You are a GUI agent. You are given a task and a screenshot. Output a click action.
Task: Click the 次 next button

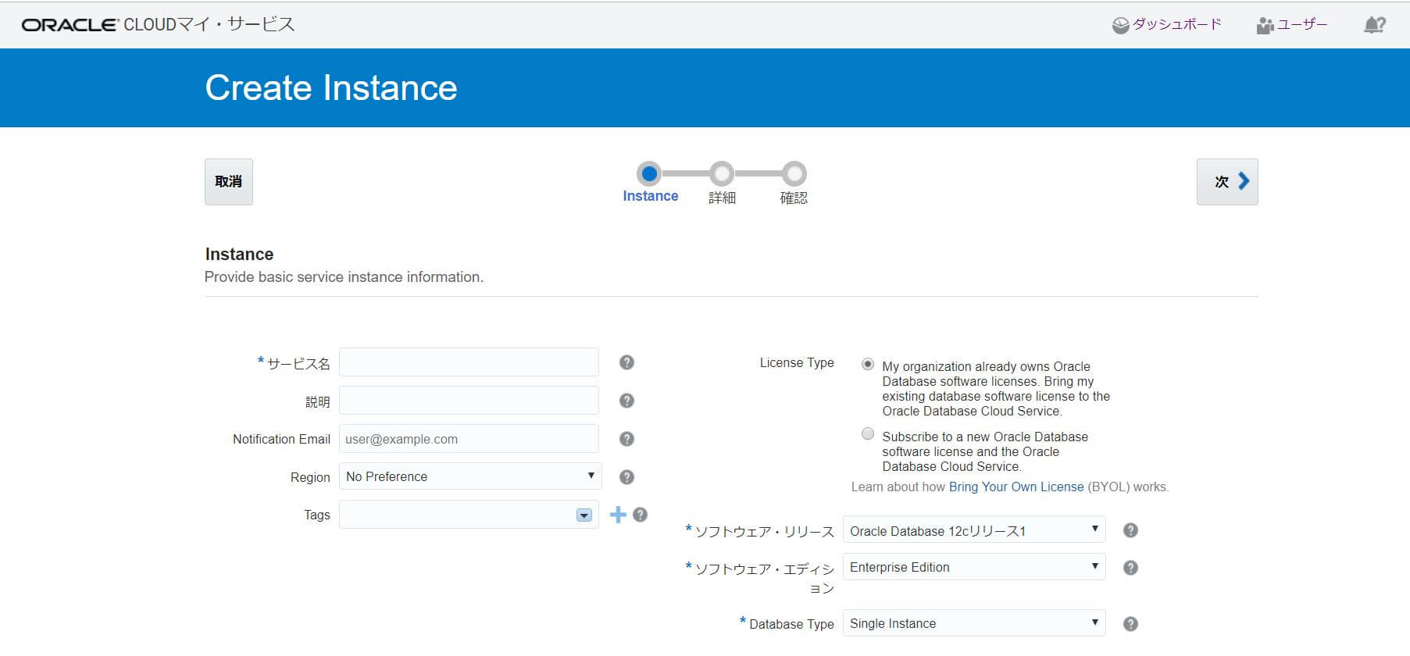[1227, 182]
